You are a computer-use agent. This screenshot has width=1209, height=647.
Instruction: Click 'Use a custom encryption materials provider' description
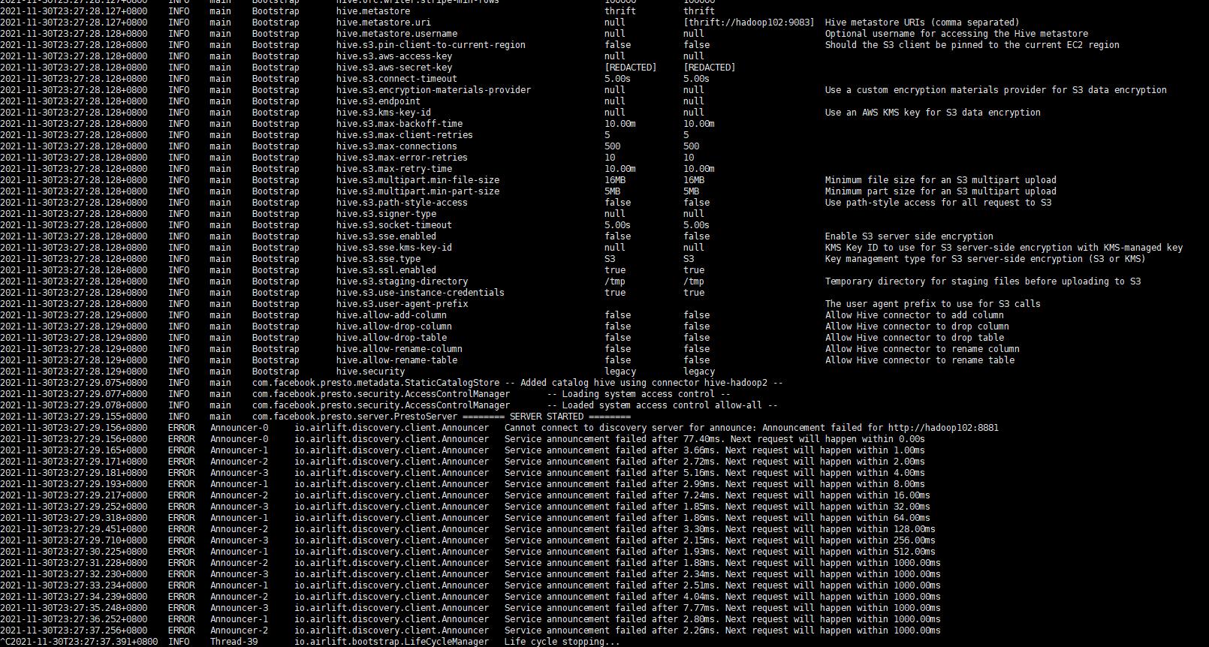coord(996,90)
